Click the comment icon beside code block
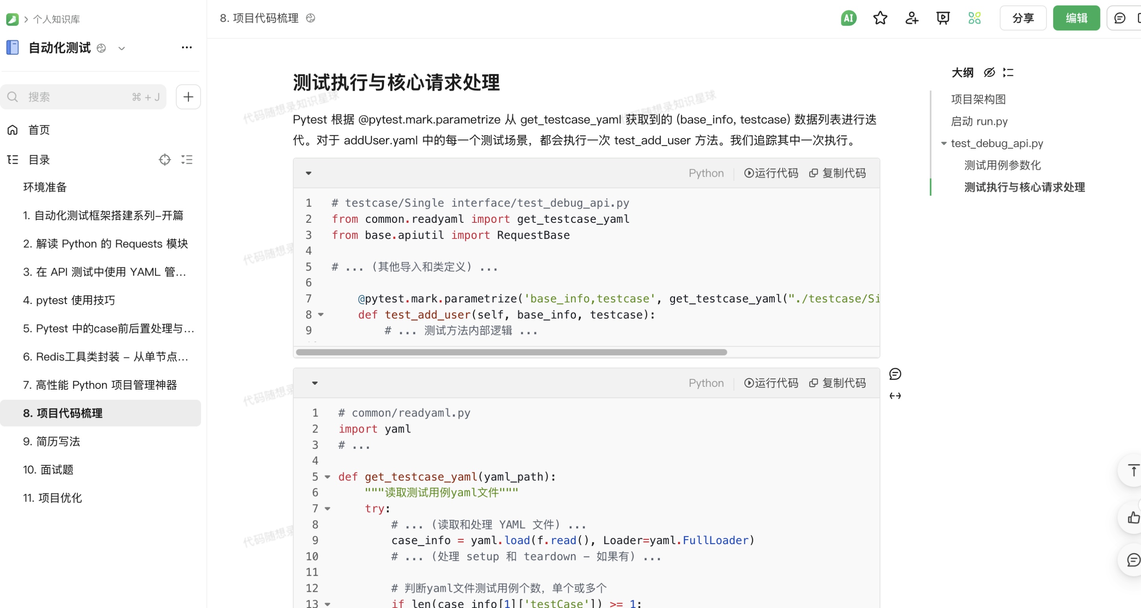The height and width of the screenshot is (608, 1141). tap(895, 374)
